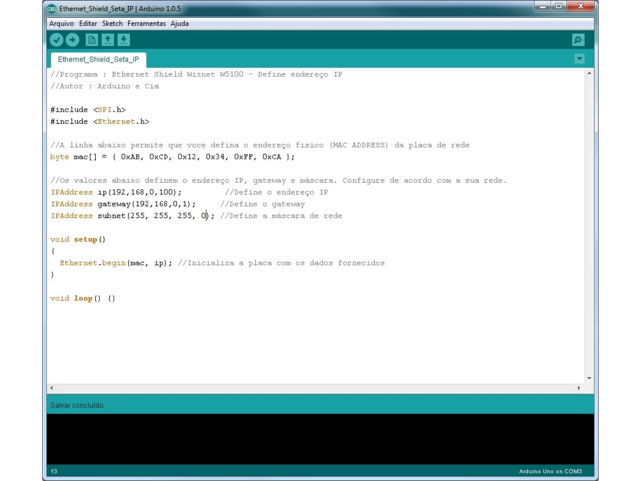Open the Ajuda menu

(179, 24)
